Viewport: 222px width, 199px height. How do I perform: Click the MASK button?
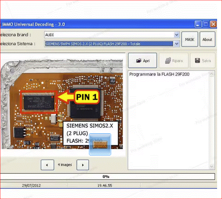190,39
